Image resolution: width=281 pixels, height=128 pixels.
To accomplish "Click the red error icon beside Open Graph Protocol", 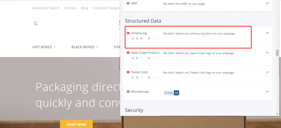I will 128,53.
